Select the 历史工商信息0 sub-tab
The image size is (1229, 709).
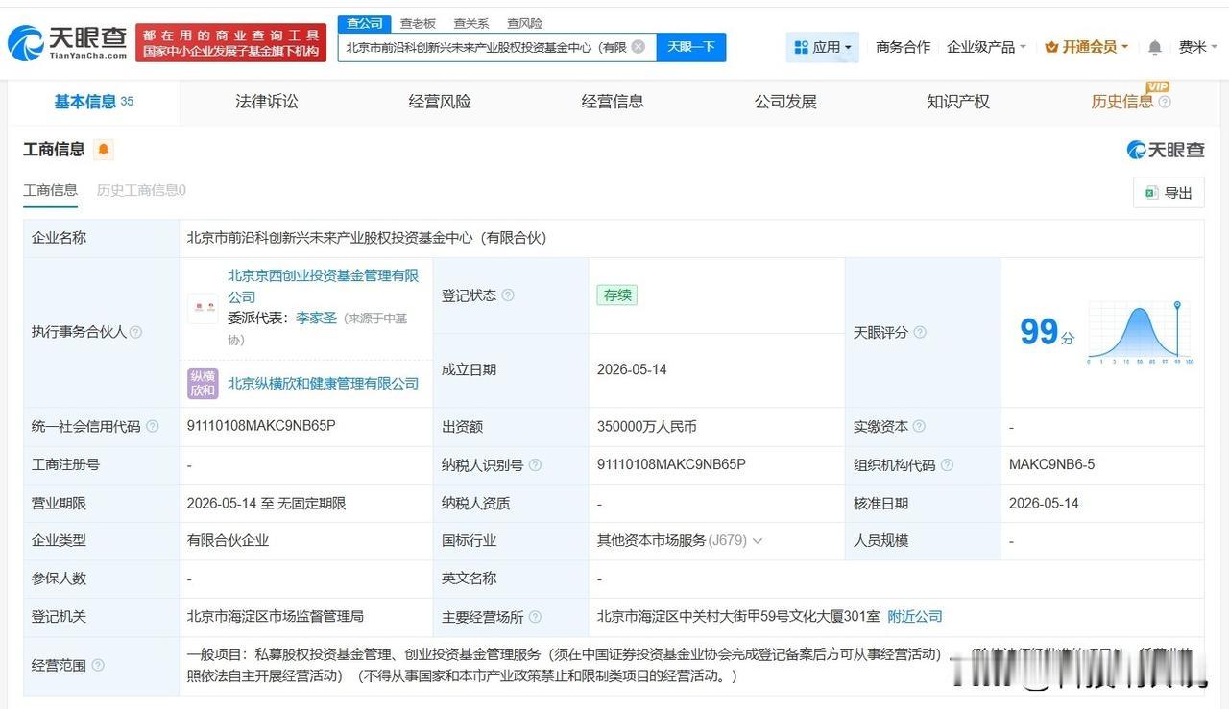(141, 190)
